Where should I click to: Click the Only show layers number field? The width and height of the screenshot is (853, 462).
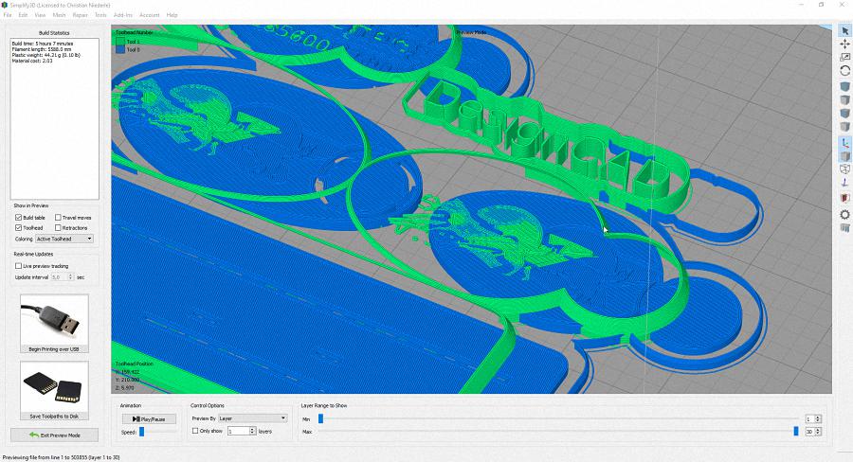click(238, 431)
